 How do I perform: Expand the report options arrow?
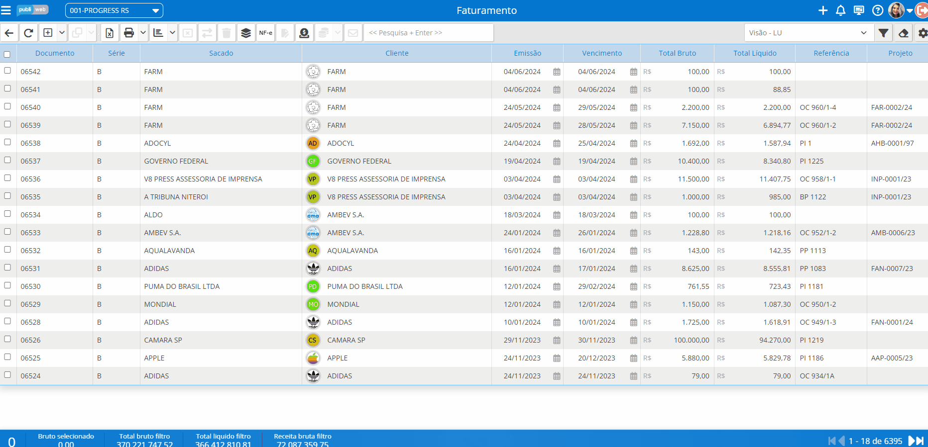[172, 33]
